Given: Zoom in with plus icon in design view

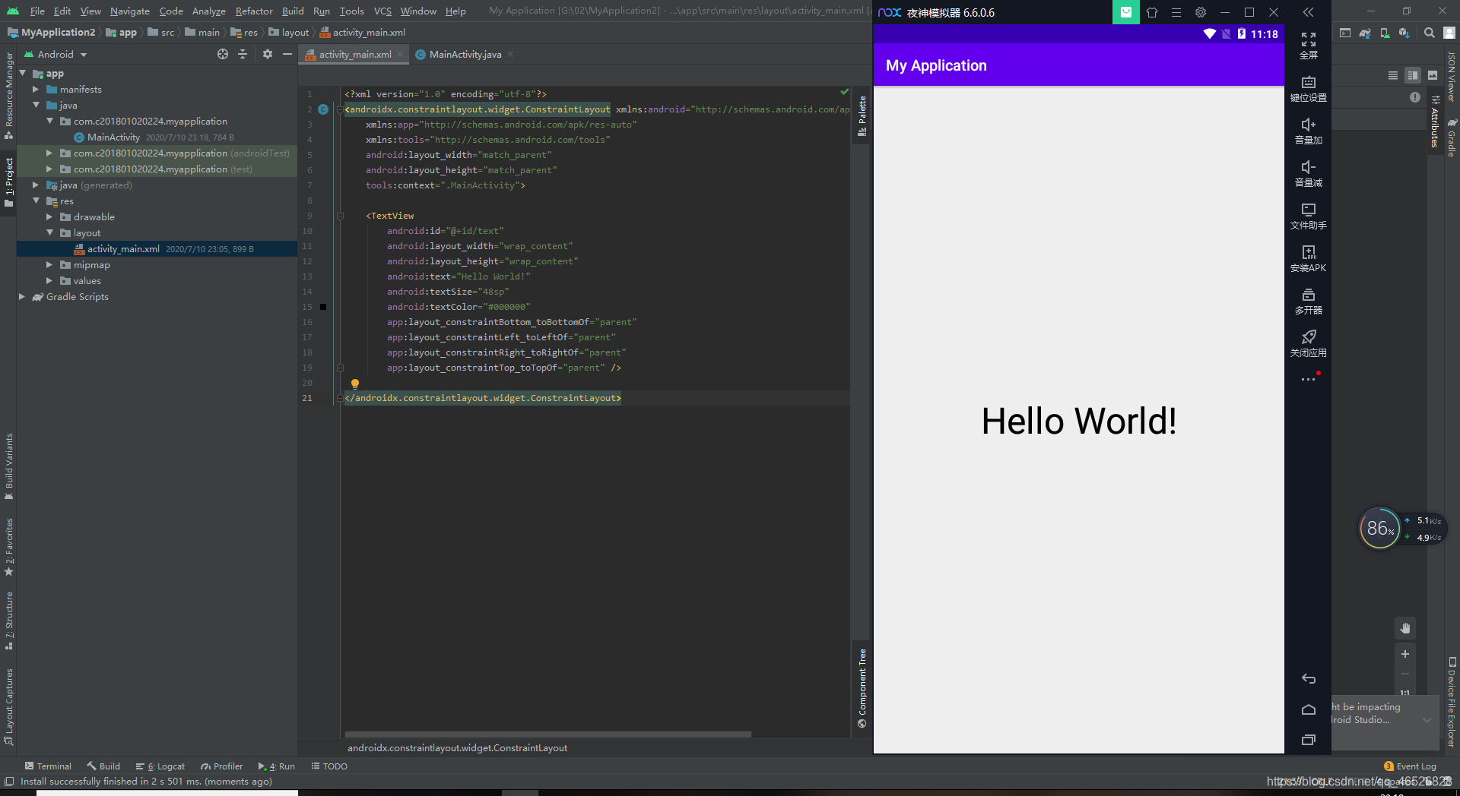Looking at the screenshot, I should [1405, 654].
